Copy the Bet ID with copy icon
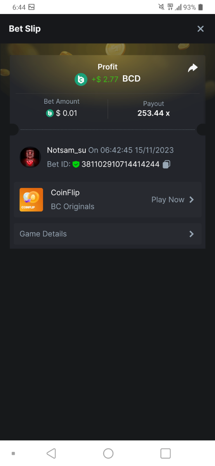 166,164
